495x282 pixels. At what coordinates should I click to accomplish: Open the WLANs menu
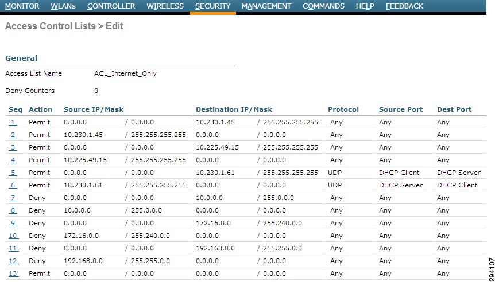(63, 6)
